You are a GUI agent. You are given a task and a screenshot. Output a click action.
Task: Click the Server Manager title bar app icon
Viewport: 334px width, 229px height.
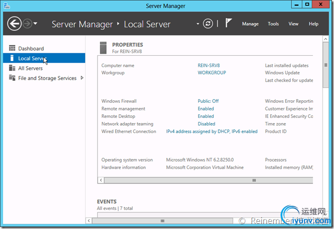tap(7, 6)
